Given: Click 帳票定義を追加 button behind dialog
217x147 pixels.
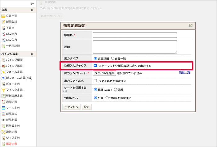Looking at the screenshot, I should click(x=51, y=16).
